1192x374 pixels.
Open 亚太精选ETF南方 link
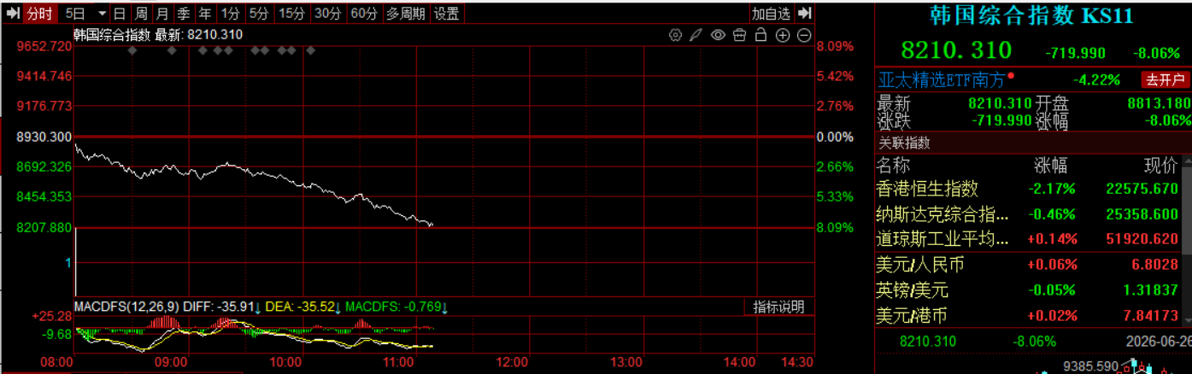[x=942, y=80]
